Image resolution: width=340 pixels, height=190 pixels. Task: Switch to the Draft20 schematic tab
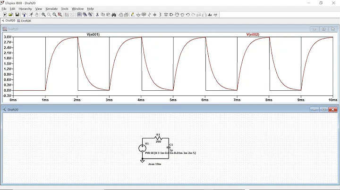pos(8,21)
